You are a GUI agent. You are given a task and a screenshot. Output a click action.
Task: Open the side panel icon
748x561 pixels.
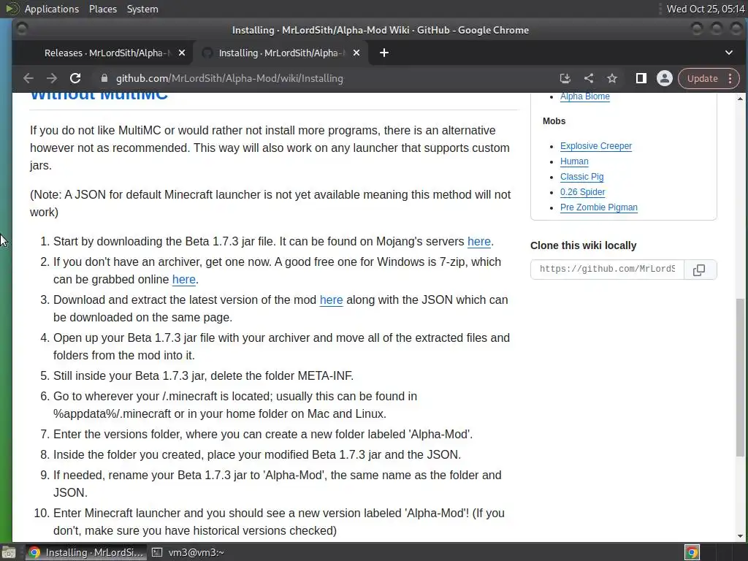pos(641,78)
